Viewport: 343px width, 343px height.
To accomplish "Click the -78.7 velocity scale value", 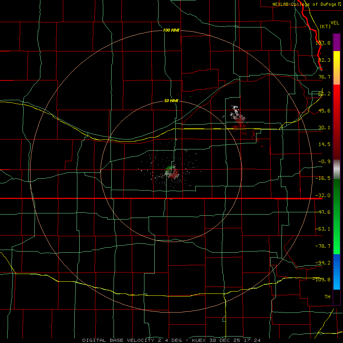I will [323, 246].
